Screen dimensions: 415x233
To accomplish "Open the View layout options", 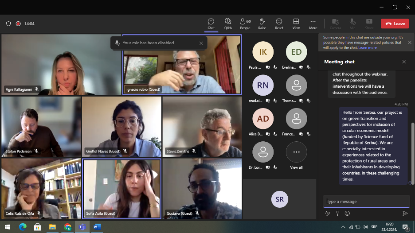I will (x=296, y=23).
